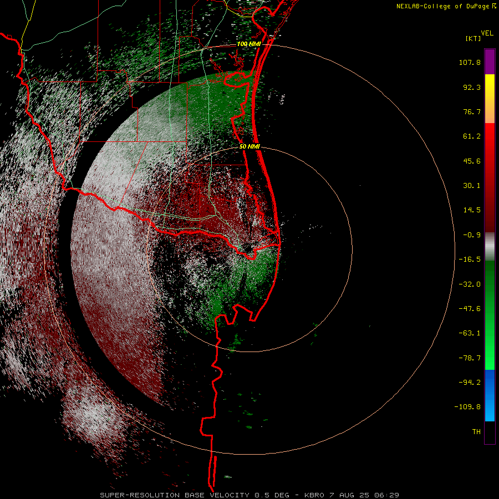Pick the gray near-zero segment of the color bar
Image resolution: width=499 pixels, height=499 pixels.
point(490,247)
